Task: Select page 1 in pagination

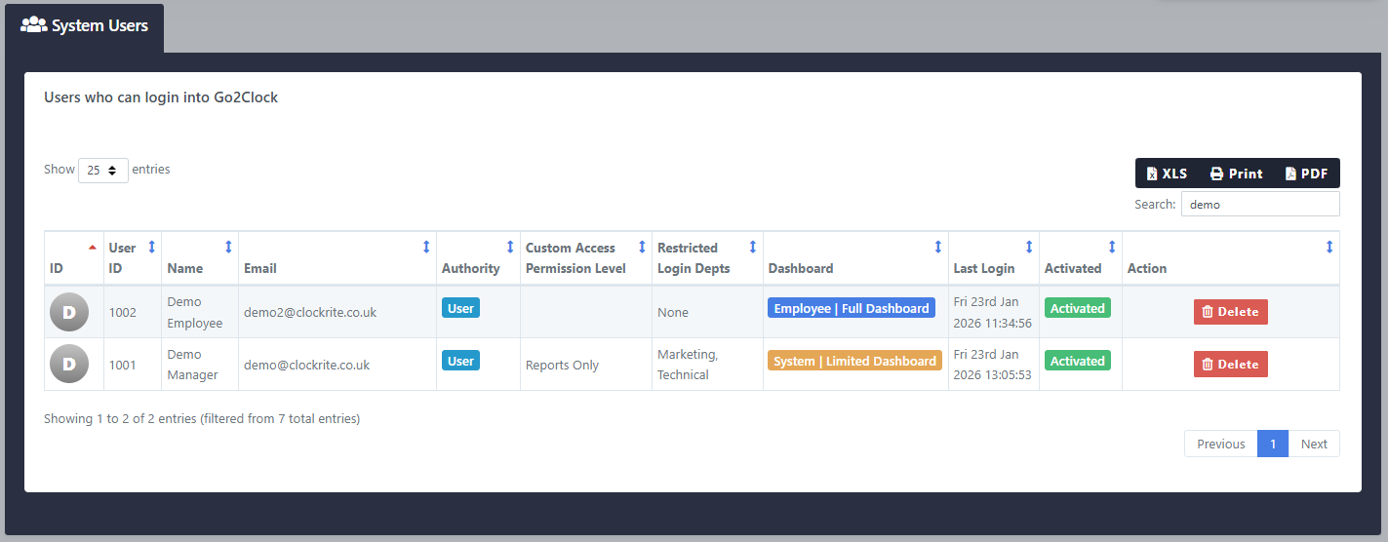Action: (1273, 444)
